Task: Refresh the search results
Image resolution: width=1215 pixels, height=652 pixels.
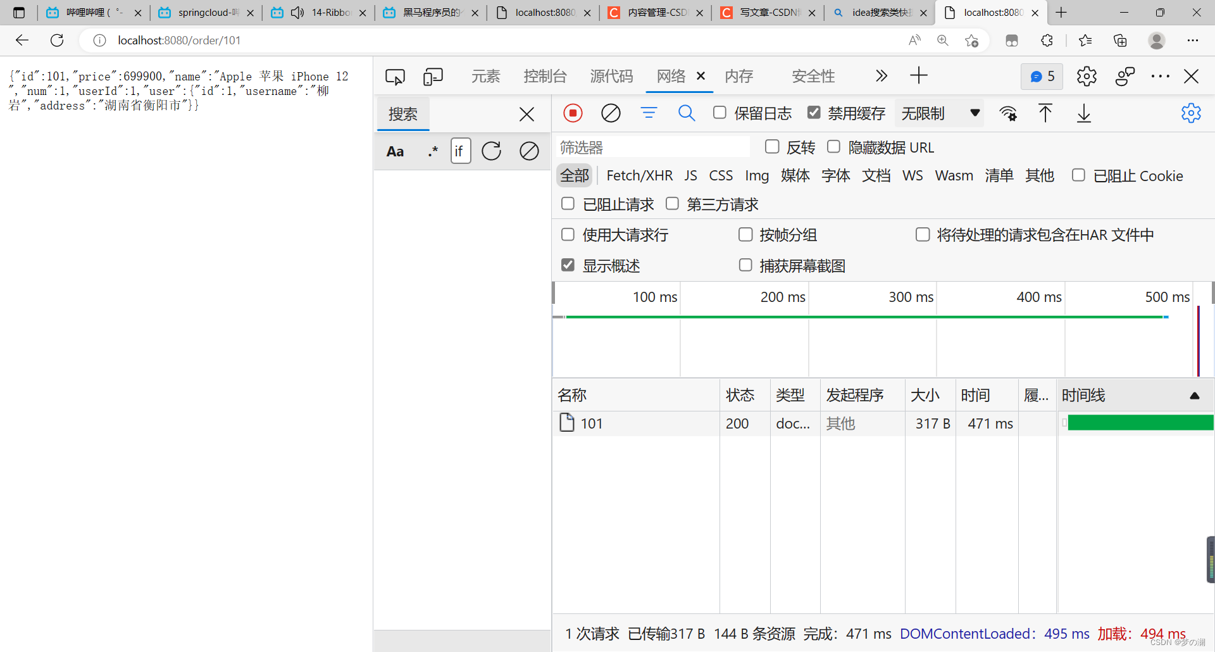Action: tap(492, 151)
